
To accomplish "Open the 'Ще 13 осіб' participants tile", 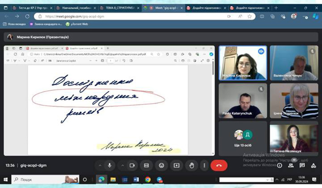I will [x=243, y=138].
